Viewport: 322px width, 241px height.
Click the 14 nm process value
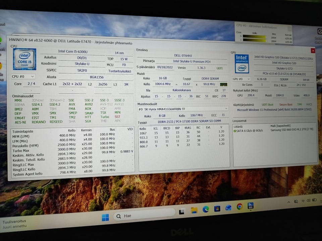coord(119,53)
